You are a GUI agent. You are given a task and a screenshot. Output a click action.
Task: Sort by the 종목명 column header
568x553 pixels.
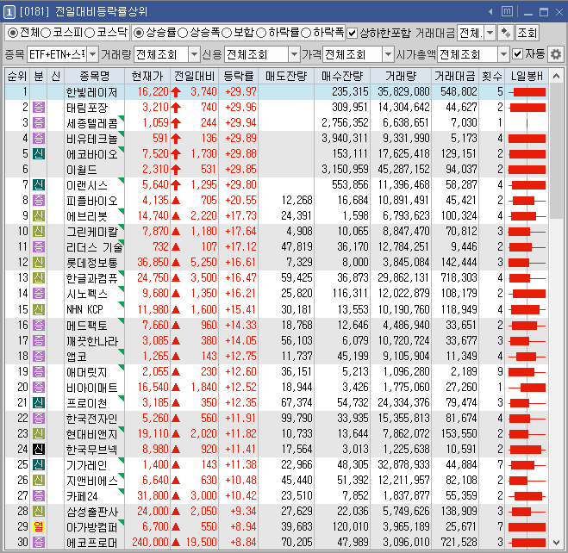(95, 76)
